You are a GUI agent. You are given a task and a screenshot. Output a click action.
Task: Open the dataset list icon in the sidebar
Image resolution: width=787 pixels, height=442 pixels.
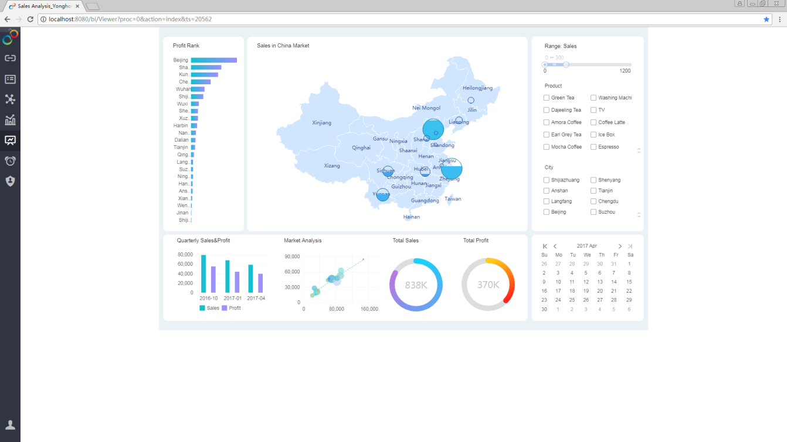click(x=10, y=79)
